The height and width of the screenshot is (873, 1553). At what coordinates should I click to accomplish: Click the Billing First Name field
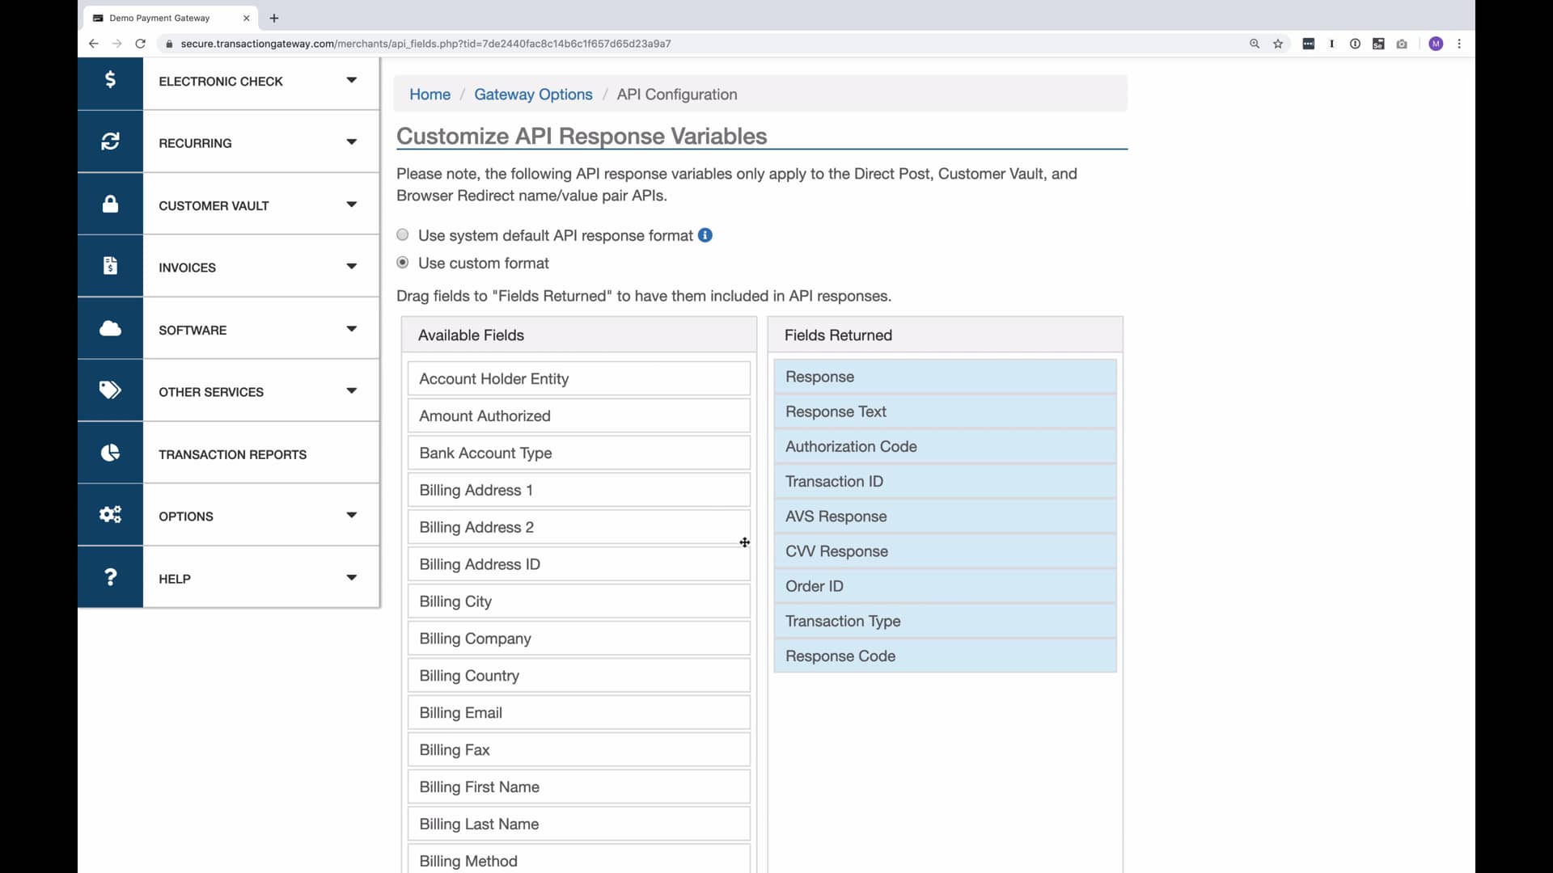(579, 787)
